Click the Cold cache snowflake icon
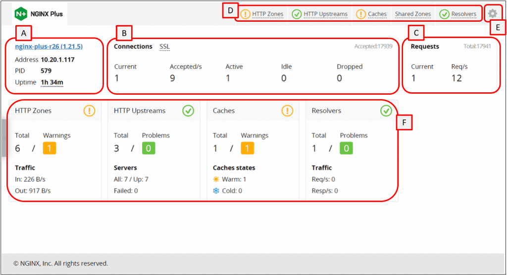Viewport: 507px width, 275px height. pyautogui.click(x=216, y=191)
